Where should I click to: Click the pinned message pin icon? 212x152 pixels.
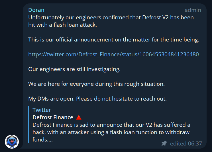tap(164, 143)
